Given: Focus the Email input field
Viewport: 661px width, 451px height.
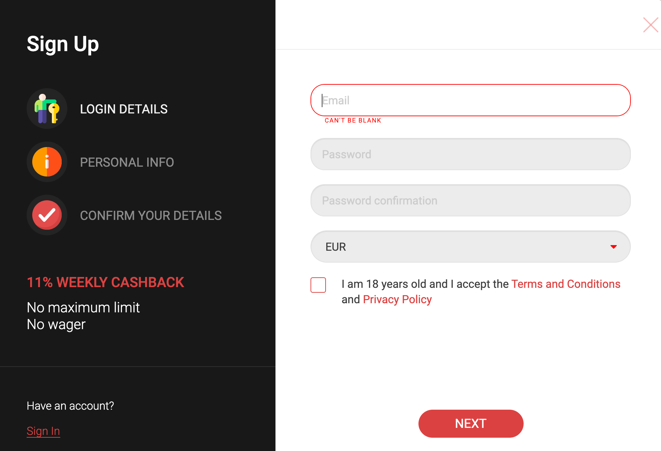Looking at the screenshot, I should 470,100.
